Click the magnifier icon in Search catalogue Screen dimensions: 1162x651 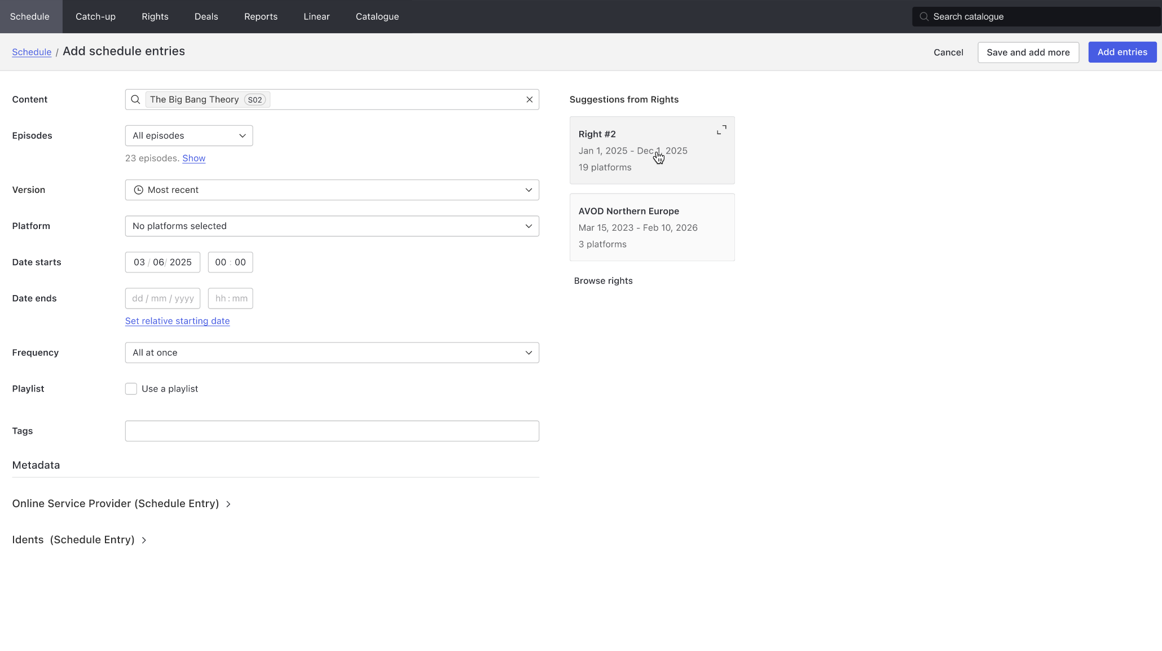click(x=924, y=17)
